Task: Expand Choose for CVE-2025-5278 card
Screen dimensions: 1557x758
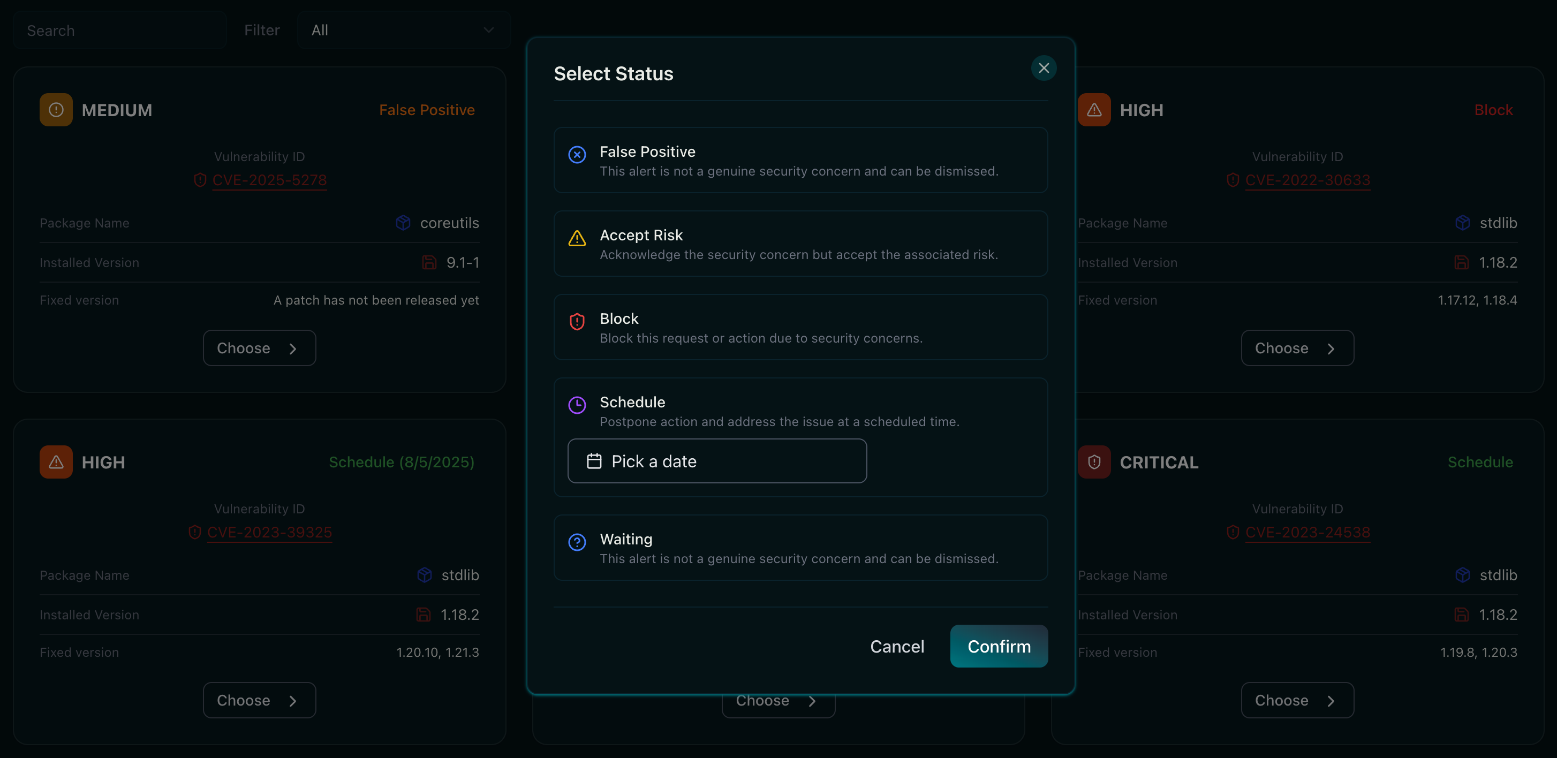Action: click(259, 348)
